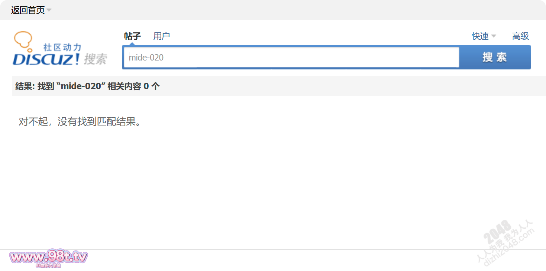This screenshot has height=271, width=546.
Task: Click the small arrow beside 返回首页
Action: click(x=49, y=10)
